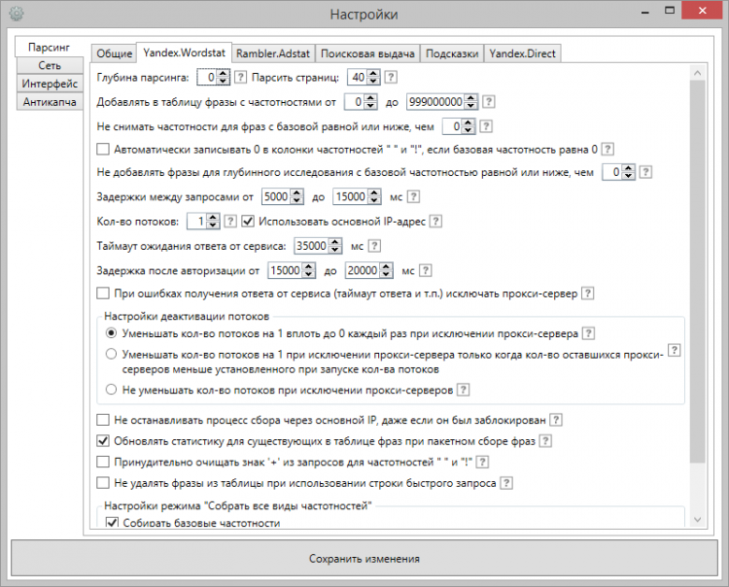Image resolution: width=729 pixels, height=587 pixels.
Task: Click the 15000 authorization delay input field
Action: tap(285, 270)
